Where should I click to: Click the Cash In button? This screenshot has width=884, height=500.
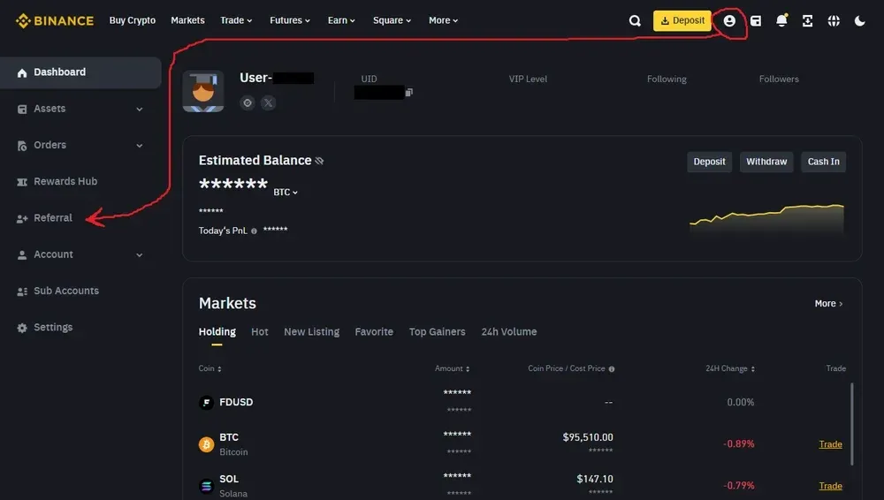(823, 162)
